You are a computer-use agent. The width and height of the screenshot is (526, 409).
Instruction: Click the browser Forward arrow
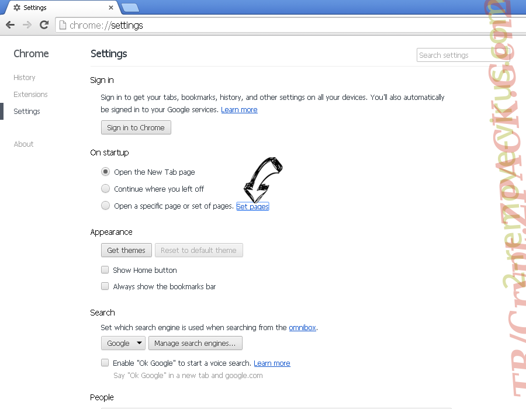pyautogui.click(x=27, y=25)
